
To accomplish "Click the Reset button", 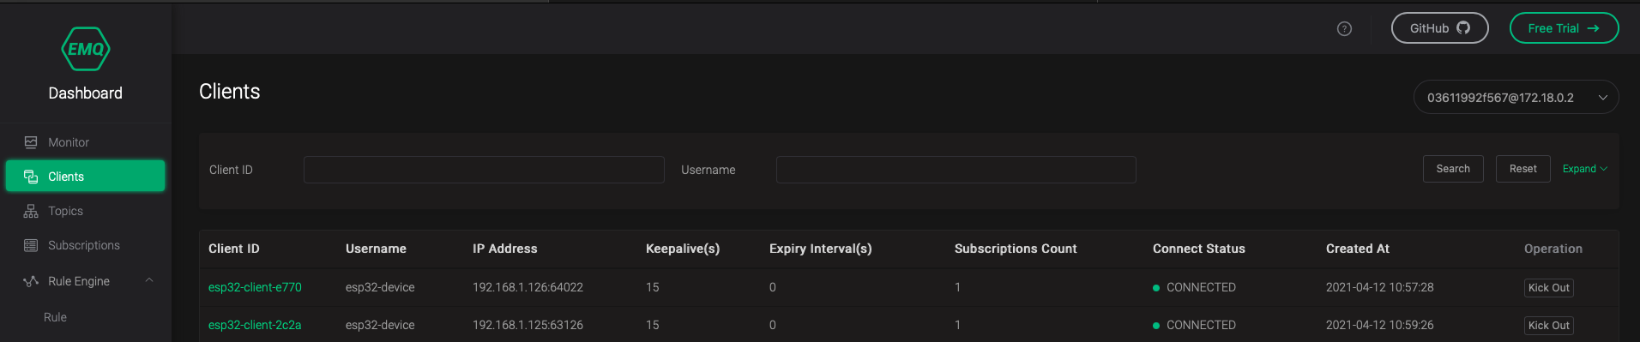I will pos(1522,169).
